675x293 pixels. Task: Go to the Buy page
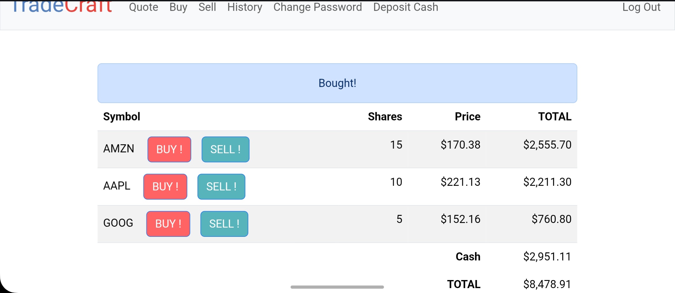(178, 7)
